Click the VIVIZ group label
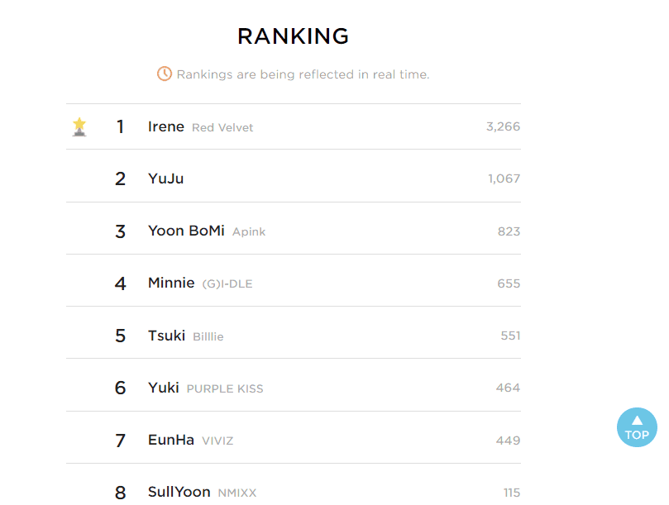 pyautogui.click(x=217, y=441)
